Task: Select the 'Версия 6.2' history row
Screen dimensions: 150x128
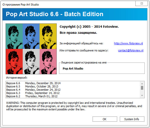Action: coord(73,96)
